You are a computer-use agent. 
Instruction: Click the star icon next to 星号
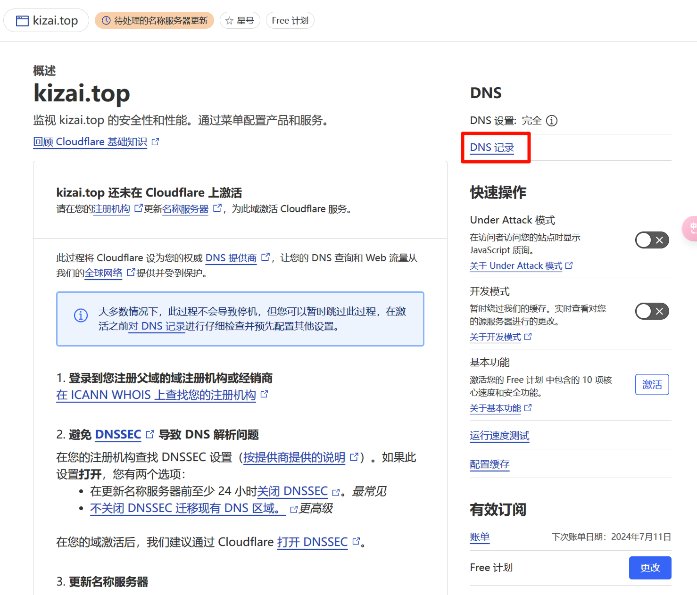click(x=229, y=21)
